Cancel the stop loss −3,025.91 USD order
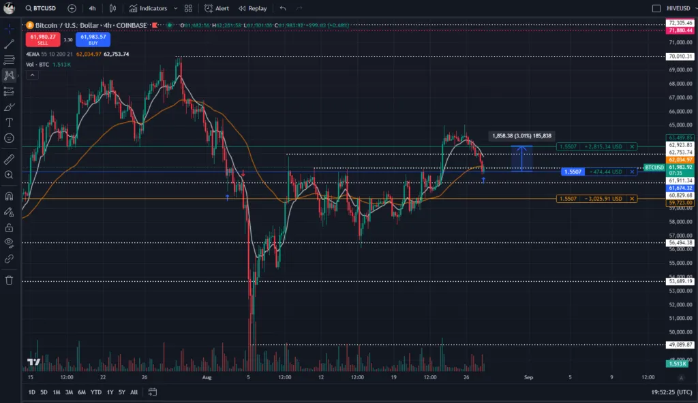698x403 pixels. pyautogui.click(x=632, y=198)
